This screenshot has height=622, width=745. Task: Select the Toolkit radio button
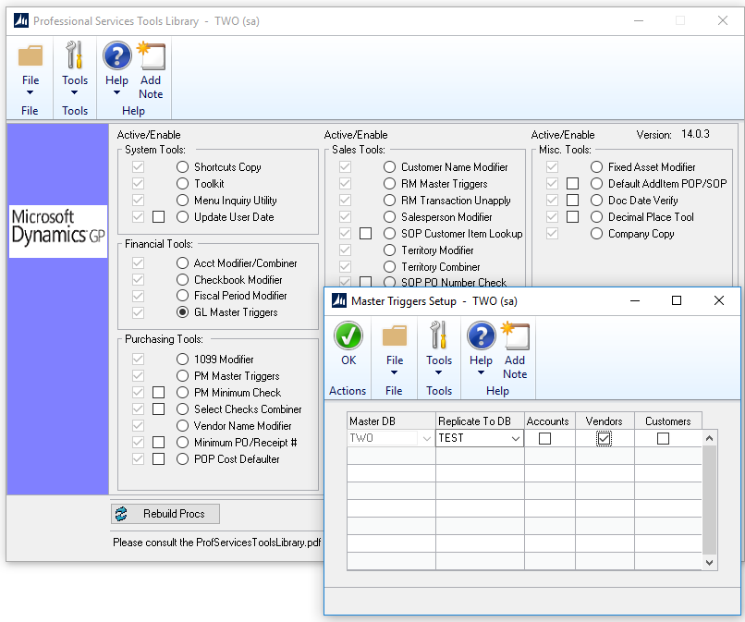coord(182,183)
